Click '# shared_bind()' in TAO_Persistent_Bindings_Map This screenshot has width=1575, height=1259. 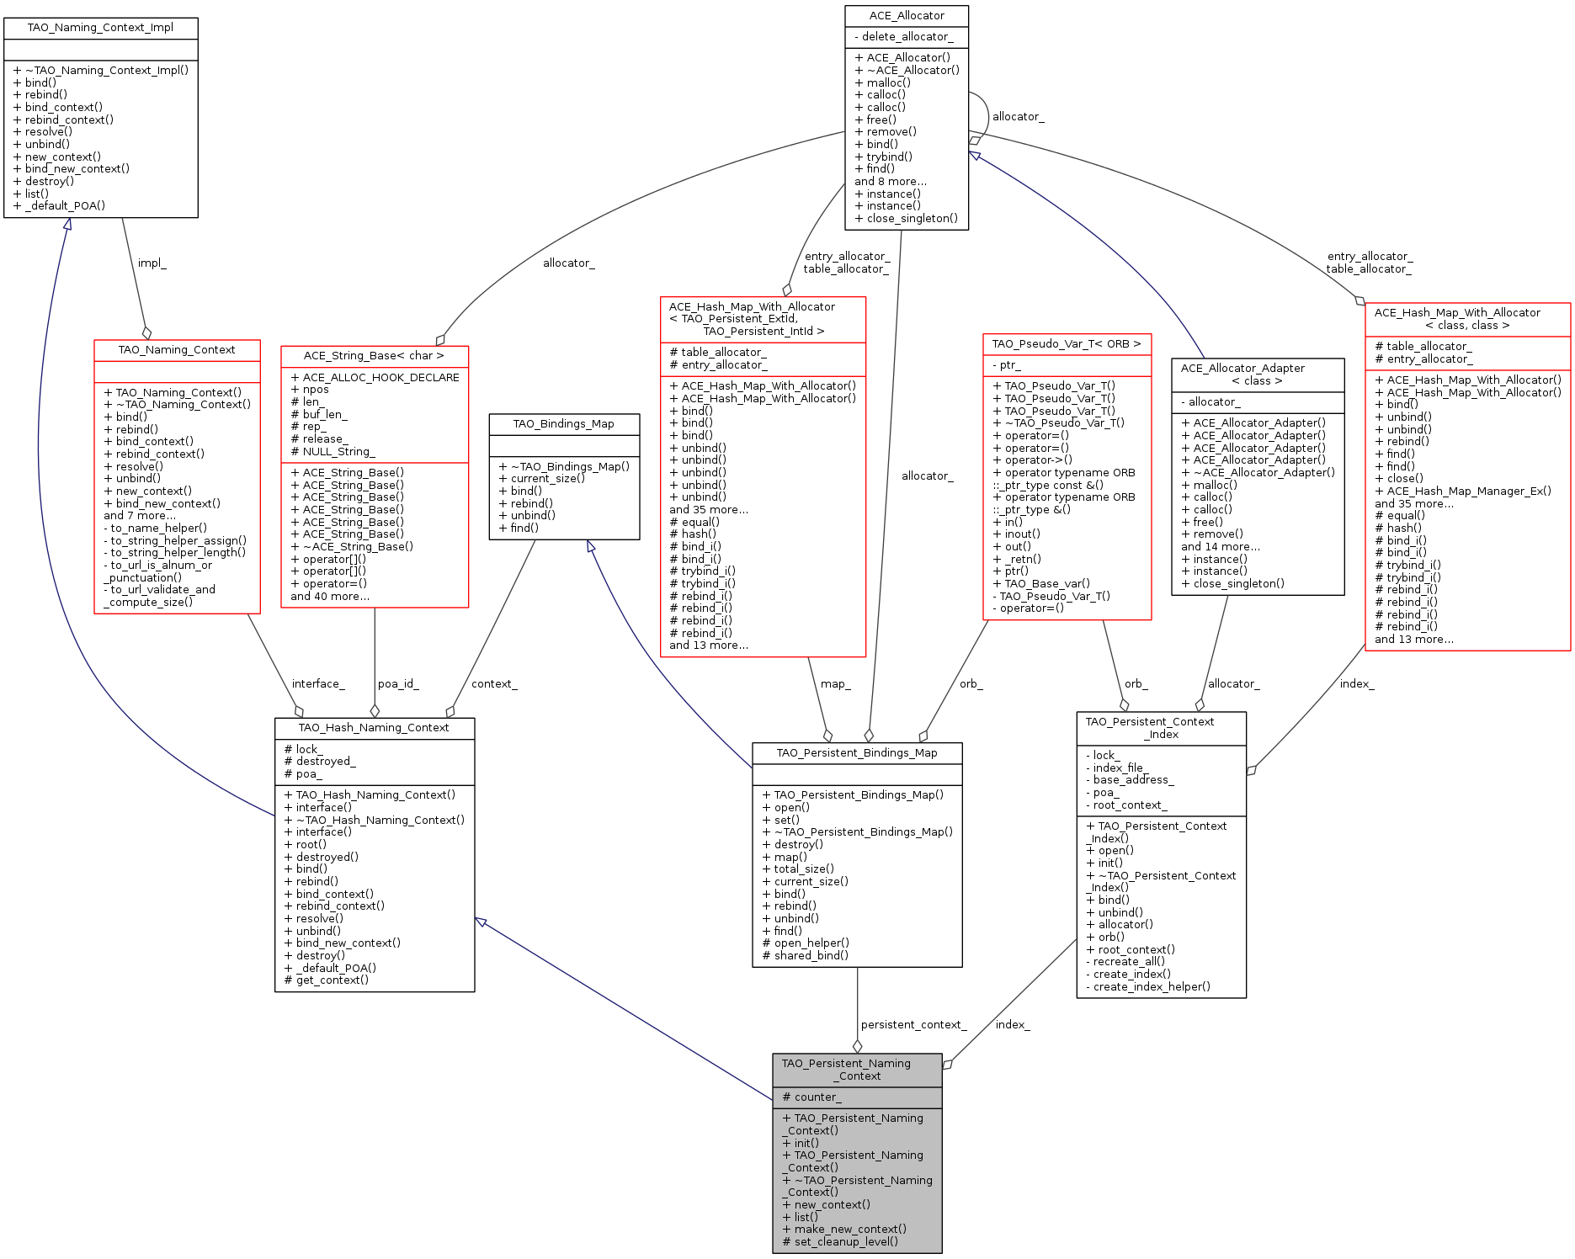(805, 956)
